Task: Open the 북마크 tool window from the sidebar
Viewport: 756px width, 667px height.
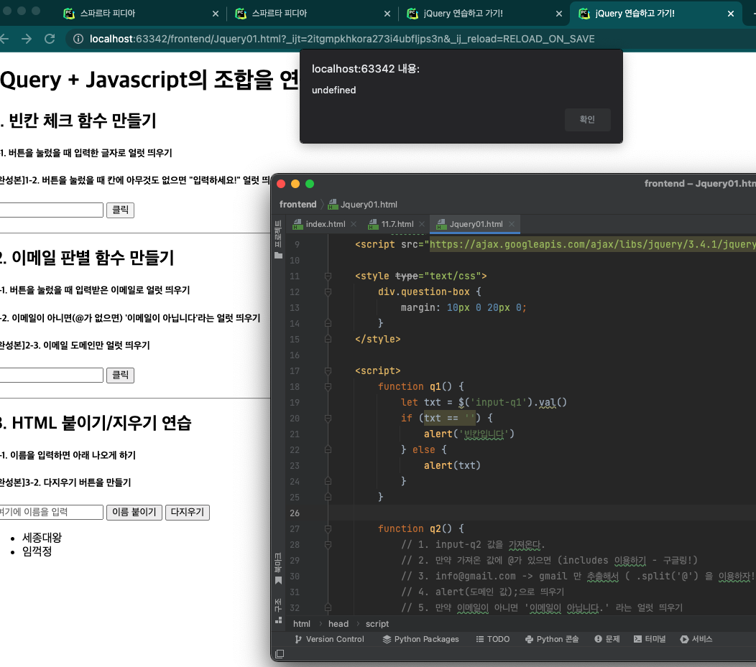Action: 278,563
